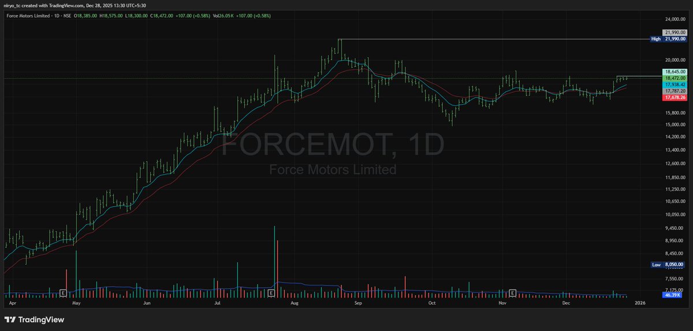Click the Apr label on time axis

click(14, 302)
